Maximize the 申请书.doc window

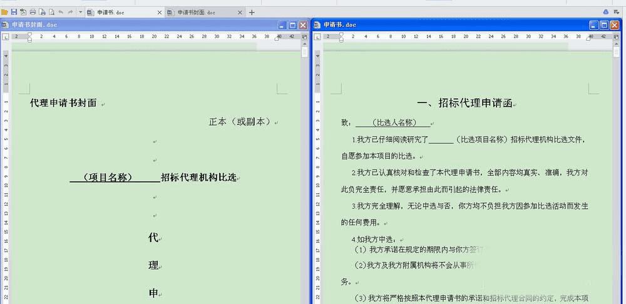604,25
